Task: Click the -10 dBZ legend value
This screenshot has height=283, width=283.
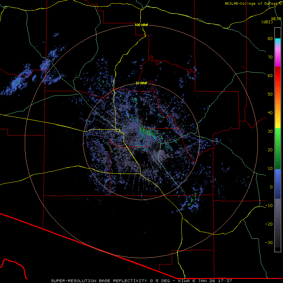Action: [269, 206]
